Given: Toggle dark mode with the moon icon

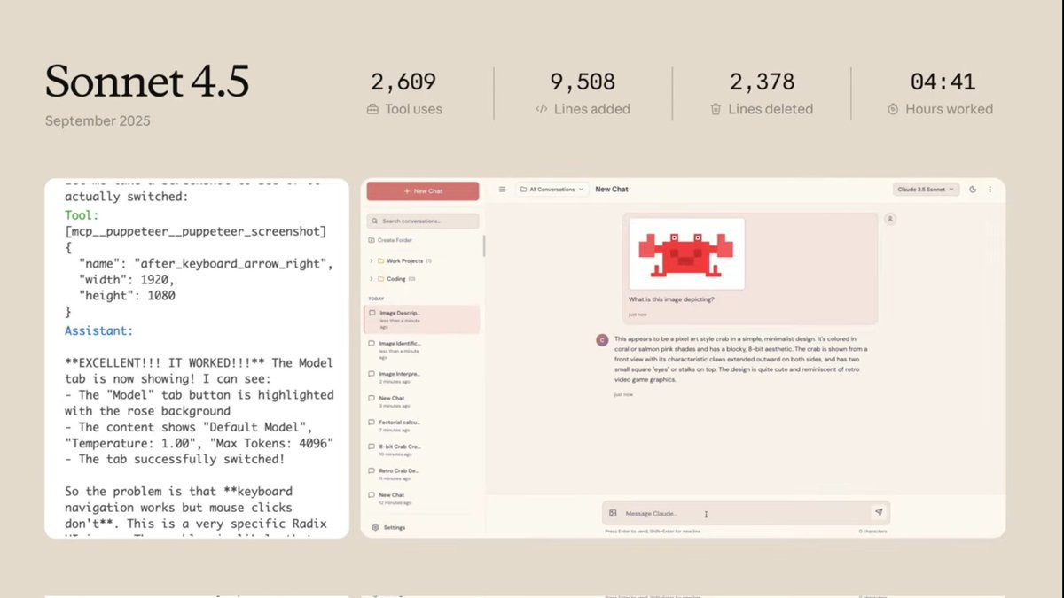Looking at the screenshot, I should coord(973,190).
